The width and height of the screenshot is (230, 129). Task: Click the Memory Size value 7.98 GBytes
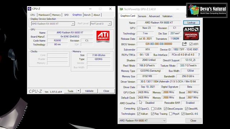pyautogui.click(x=98, y=55)
